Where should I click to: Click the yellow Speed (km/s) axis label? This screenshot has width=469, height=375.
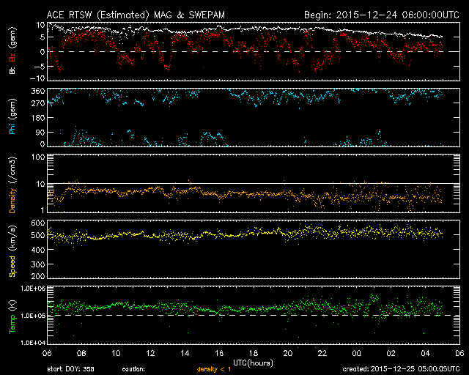pos(12,249)
